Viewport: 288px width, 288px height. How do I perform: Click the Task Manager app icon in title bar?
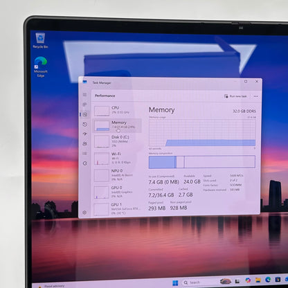(85, 82)
